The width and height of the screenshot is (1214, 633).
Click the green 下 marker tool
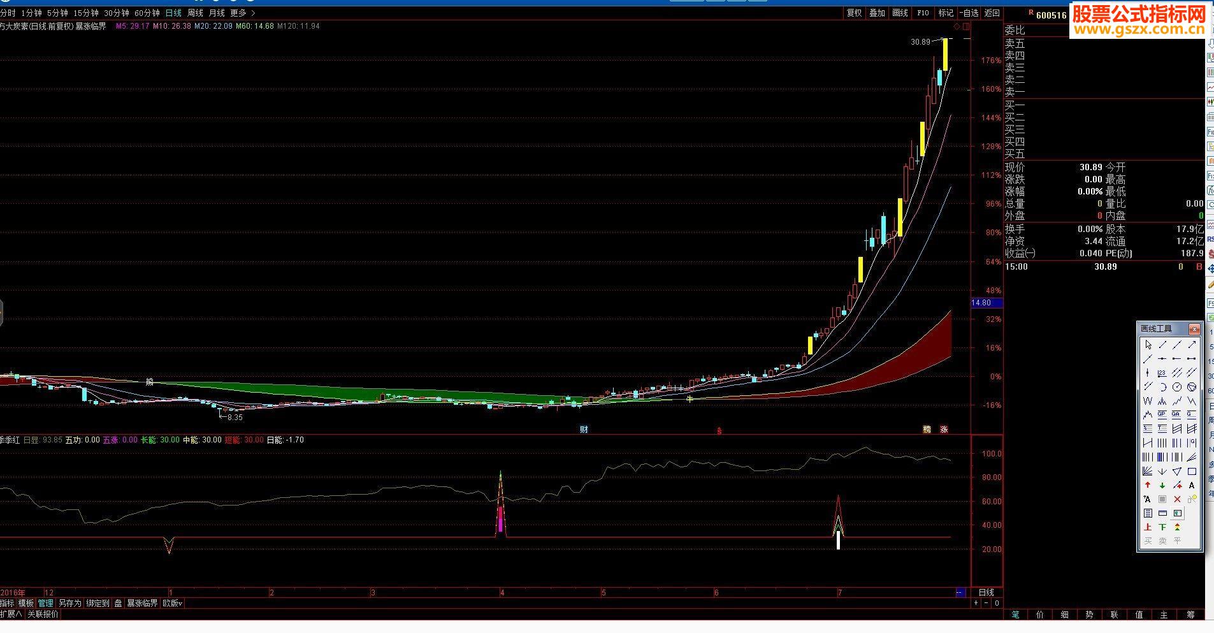point(1162,527)
